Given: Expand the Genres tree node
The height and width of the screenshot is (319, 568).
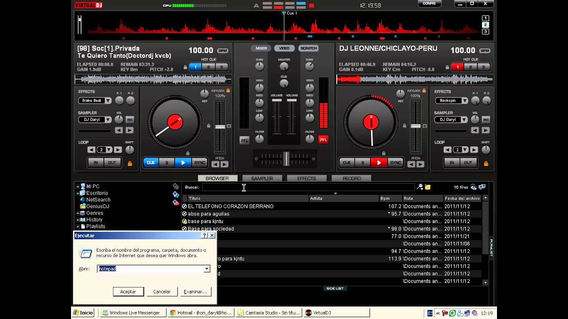Looking at the screenshot, I should click(78, 213).
